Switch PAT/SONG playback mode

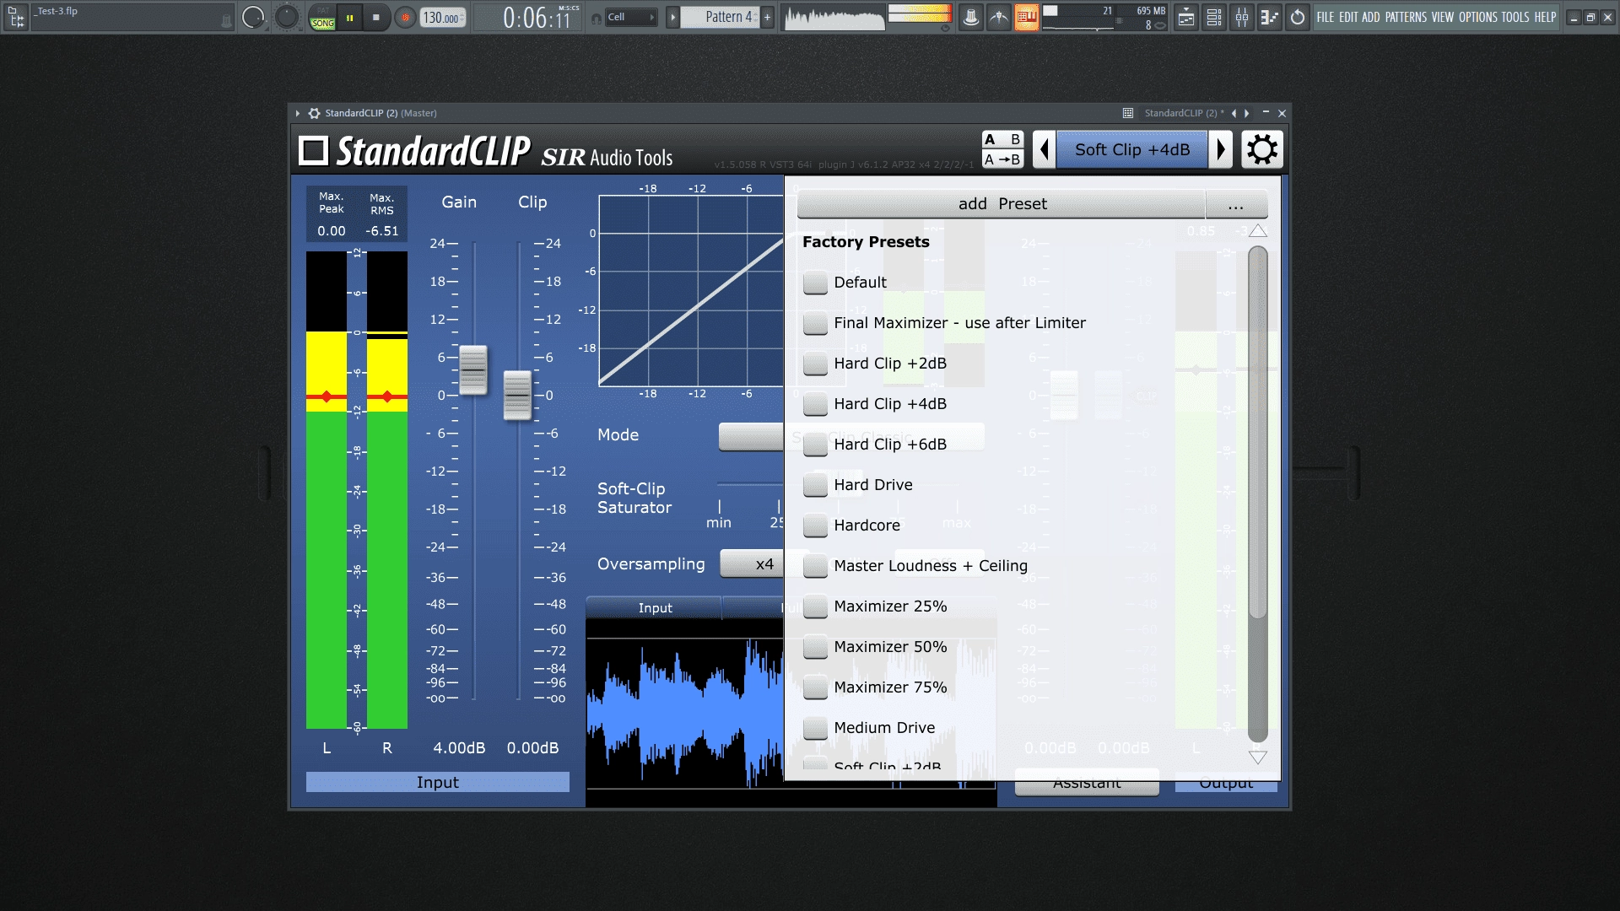[322, 17]
